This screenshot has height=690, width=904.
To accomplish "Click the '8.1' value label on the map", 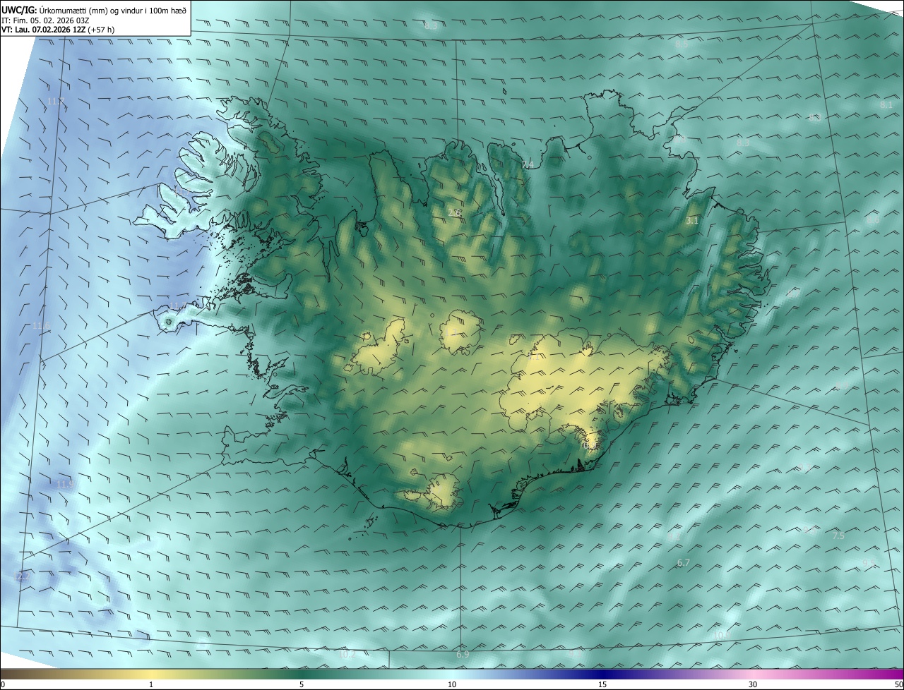I will (x=886, y=105).
